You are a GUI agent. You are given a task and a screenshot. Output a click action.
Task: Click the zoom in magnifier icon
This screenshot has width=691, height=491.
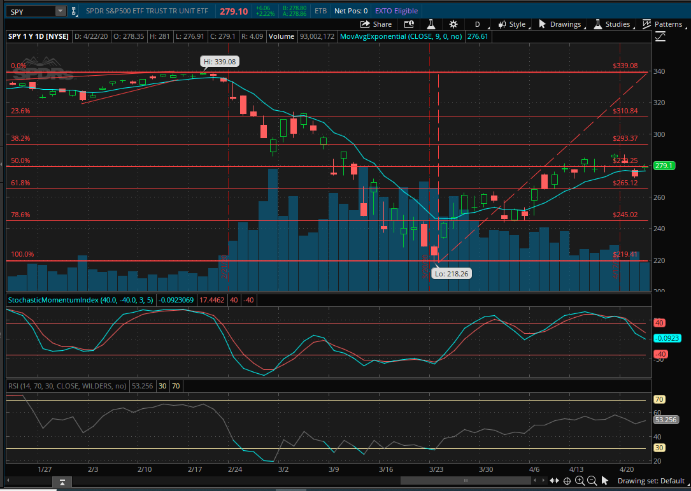580,481
